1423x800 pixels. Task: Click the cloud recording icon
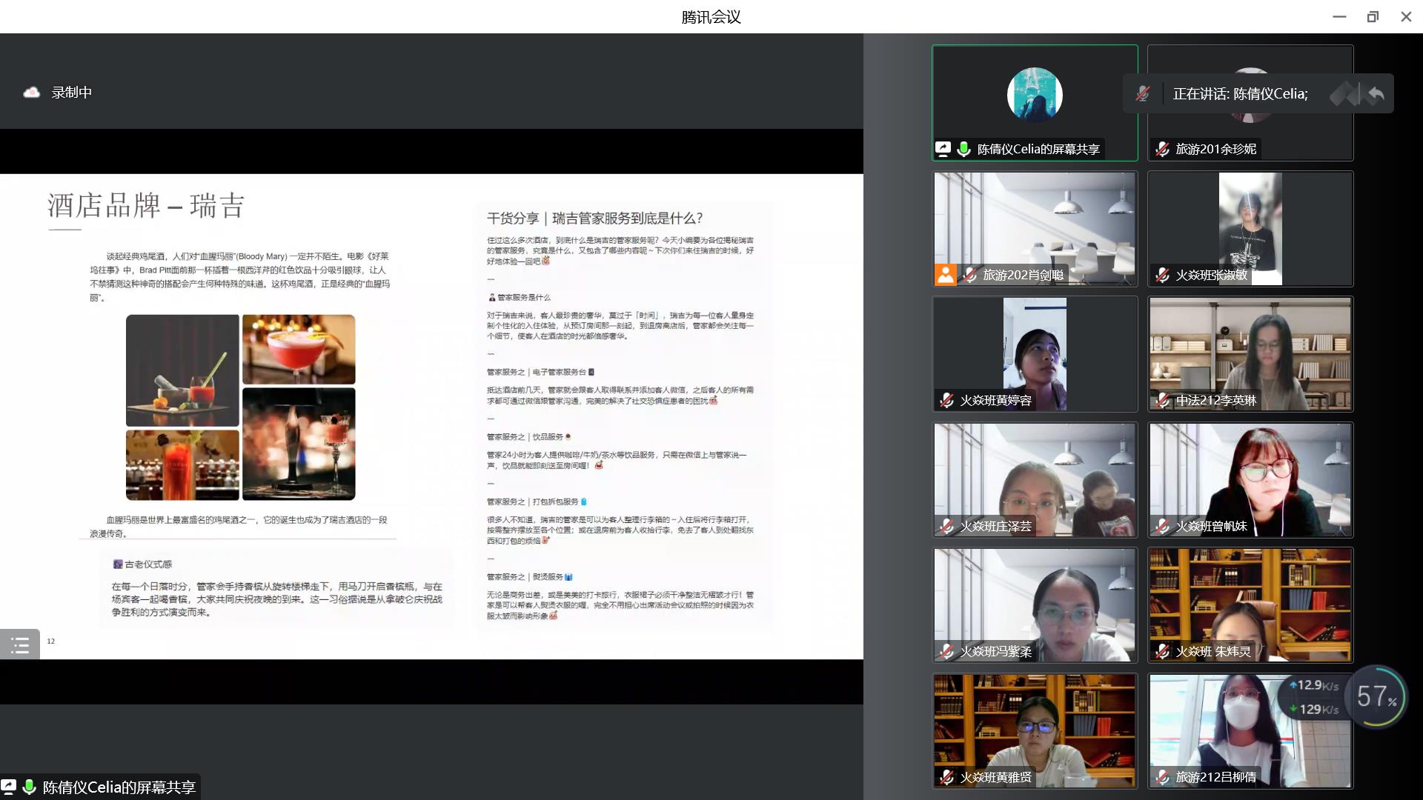pyautogui.click(x=31, y=93)
